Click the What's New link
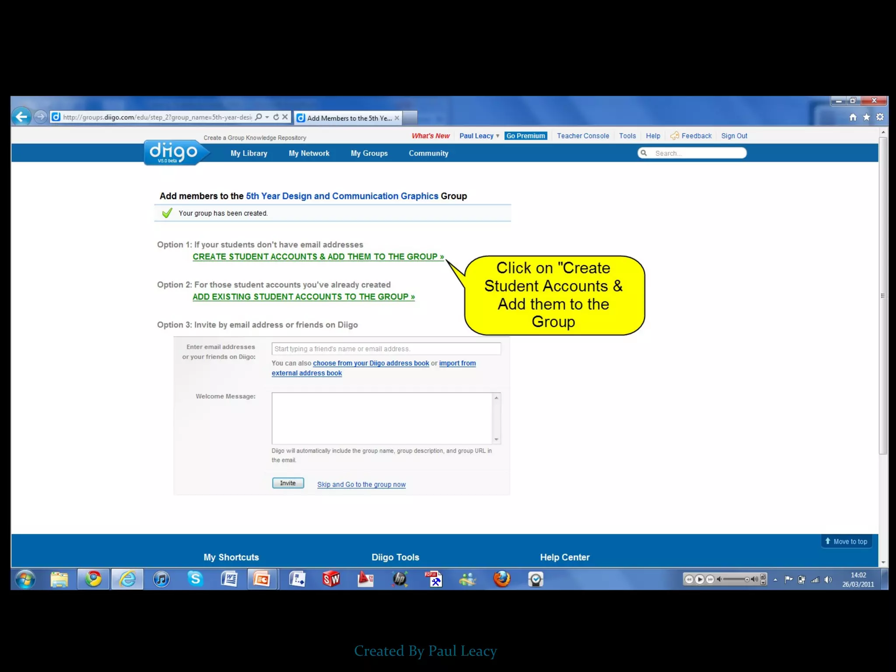Screen dimensions: 896x672 [x=430, y=136]
